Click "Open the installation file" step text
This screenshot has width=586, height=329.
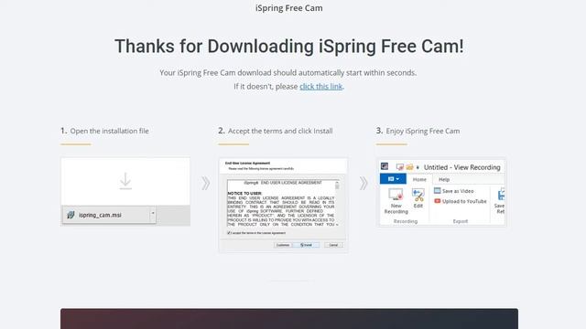point(110,131)
